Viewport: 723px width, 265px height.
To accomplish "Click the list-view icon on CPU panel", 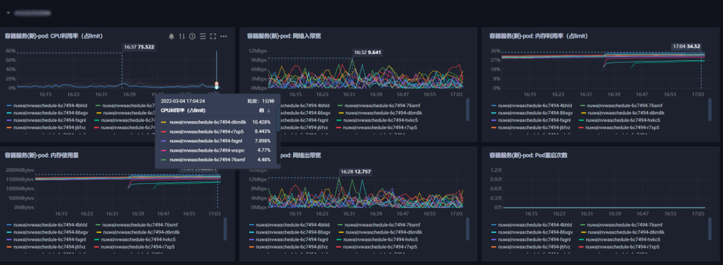I will pos(202,36).
